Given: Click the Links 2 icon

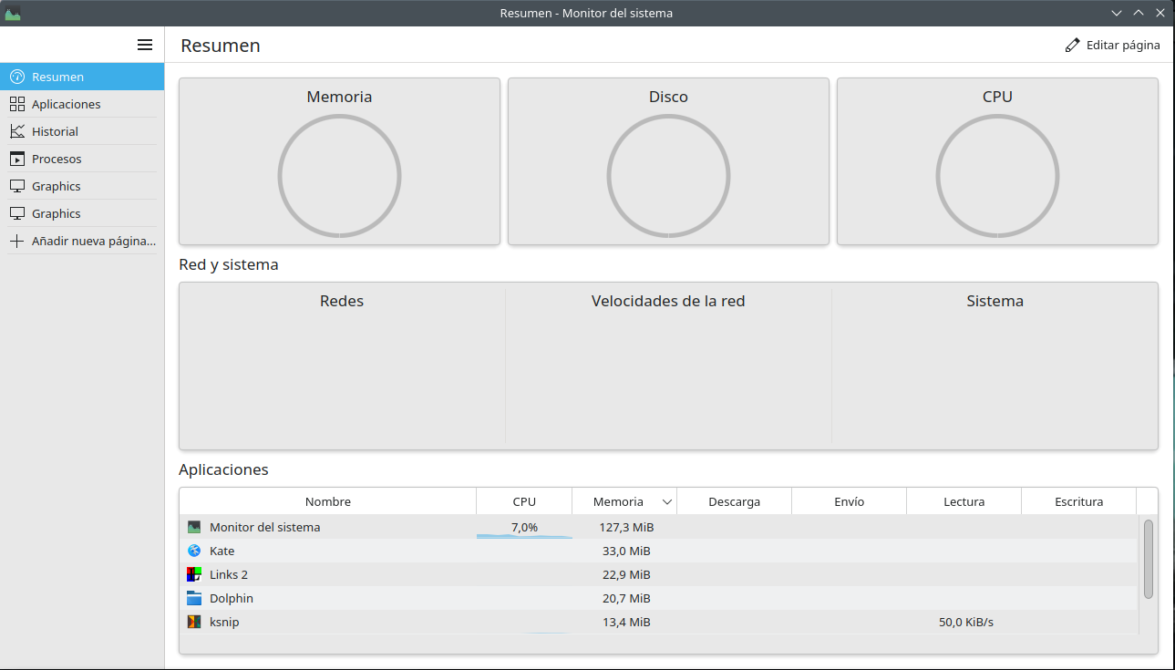Looking at the screenshot, I should tap(195, 574).
